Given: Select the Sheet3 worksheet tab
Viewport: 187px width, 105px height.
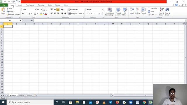Looking at the screenshot, I should click(29, 95).
